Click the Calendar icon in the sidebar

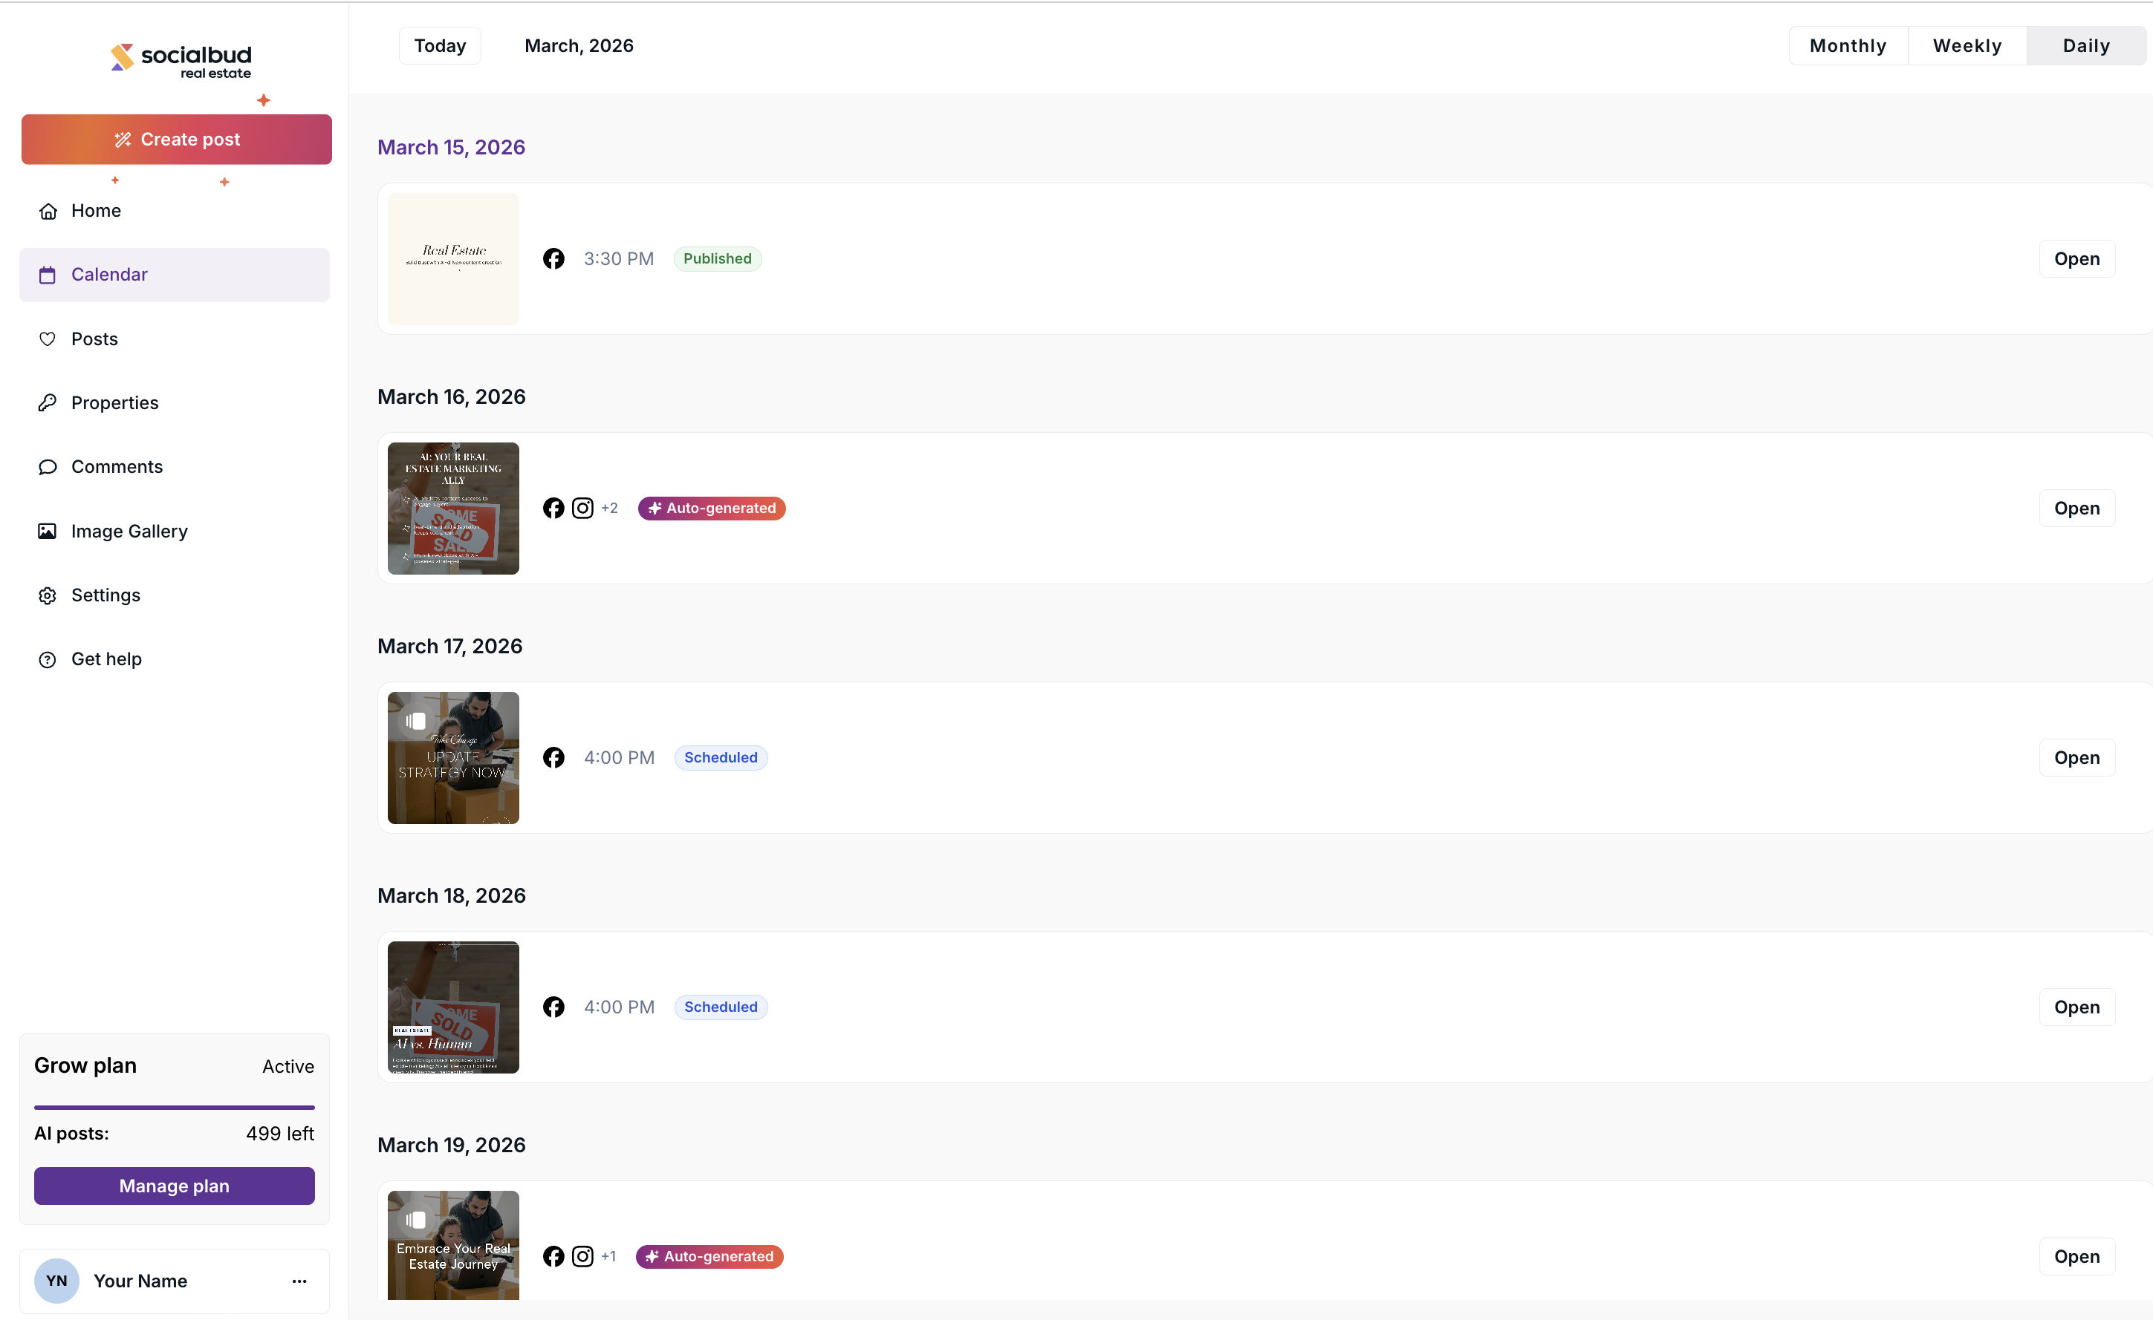[48, 275]
